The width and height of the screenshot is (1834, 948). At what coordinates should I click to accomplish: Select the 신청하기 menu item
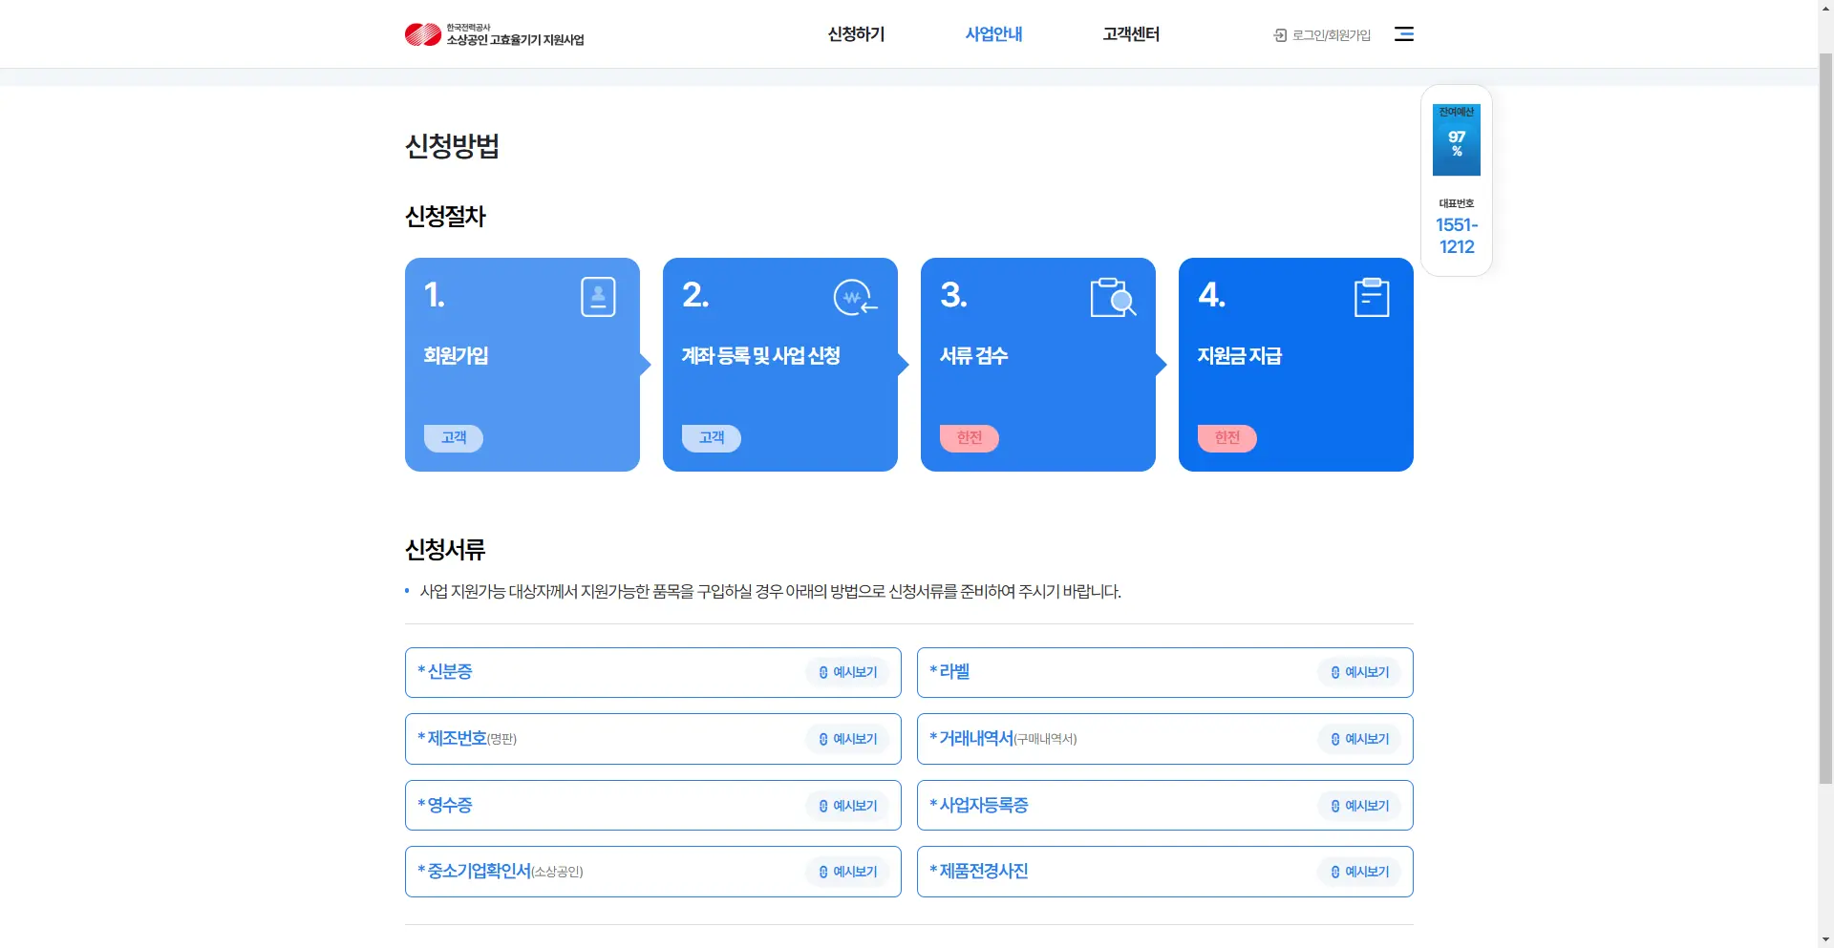pyautogui.click(x=855, y=33)
